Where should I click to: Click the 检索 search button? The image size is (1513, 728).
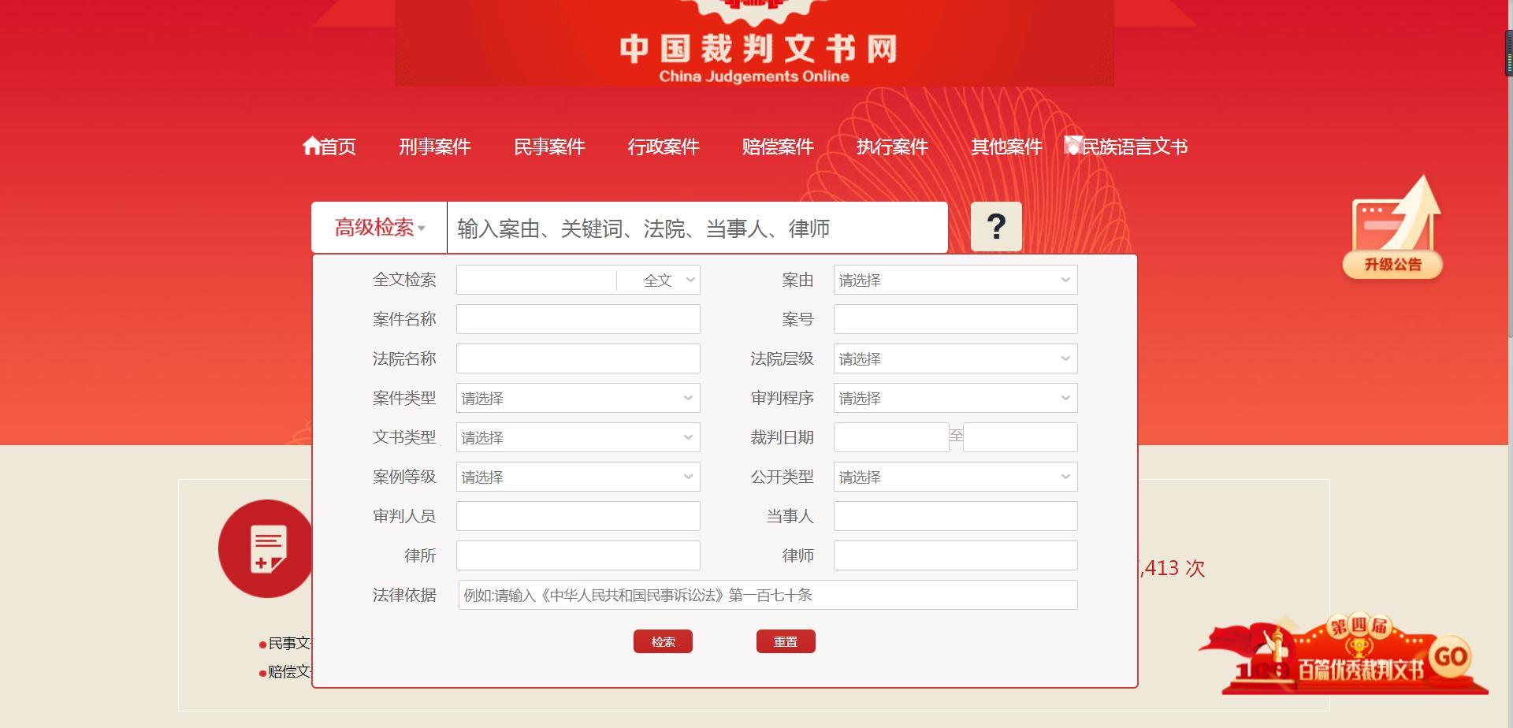[663, 641]
